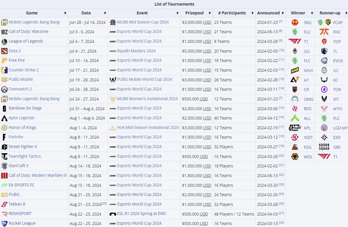Click the G2 runner-up team logo
Image resolution: width=348 pixels, height=227 pixels.
pos(324,70)
